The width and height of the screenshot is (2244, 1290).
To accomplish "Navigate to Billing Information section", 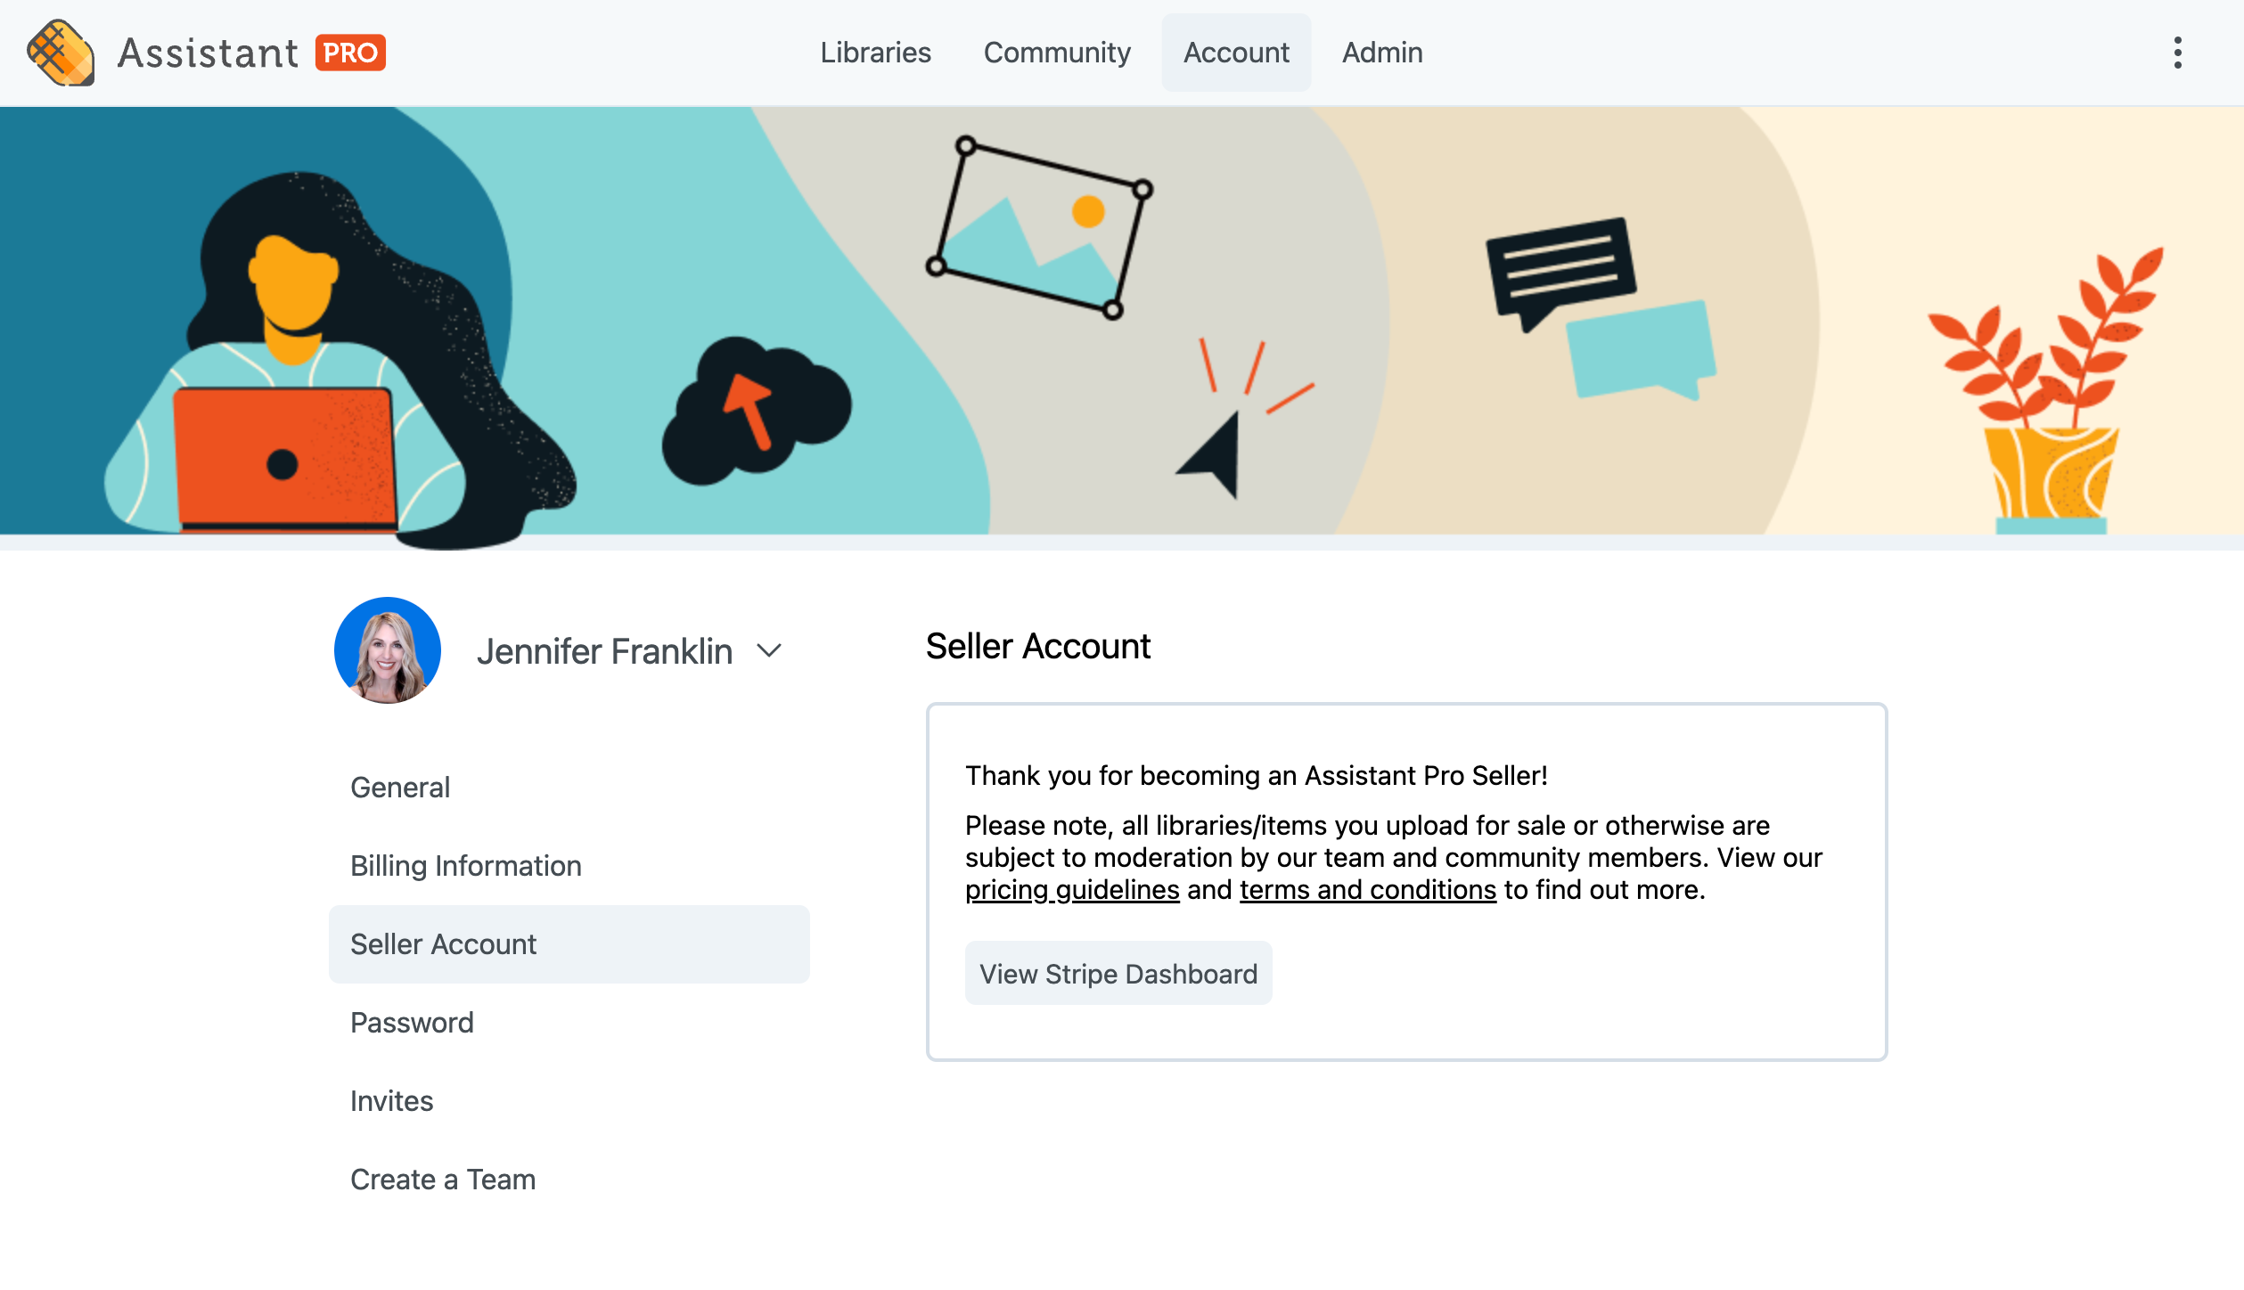I will tap(465, 865).
